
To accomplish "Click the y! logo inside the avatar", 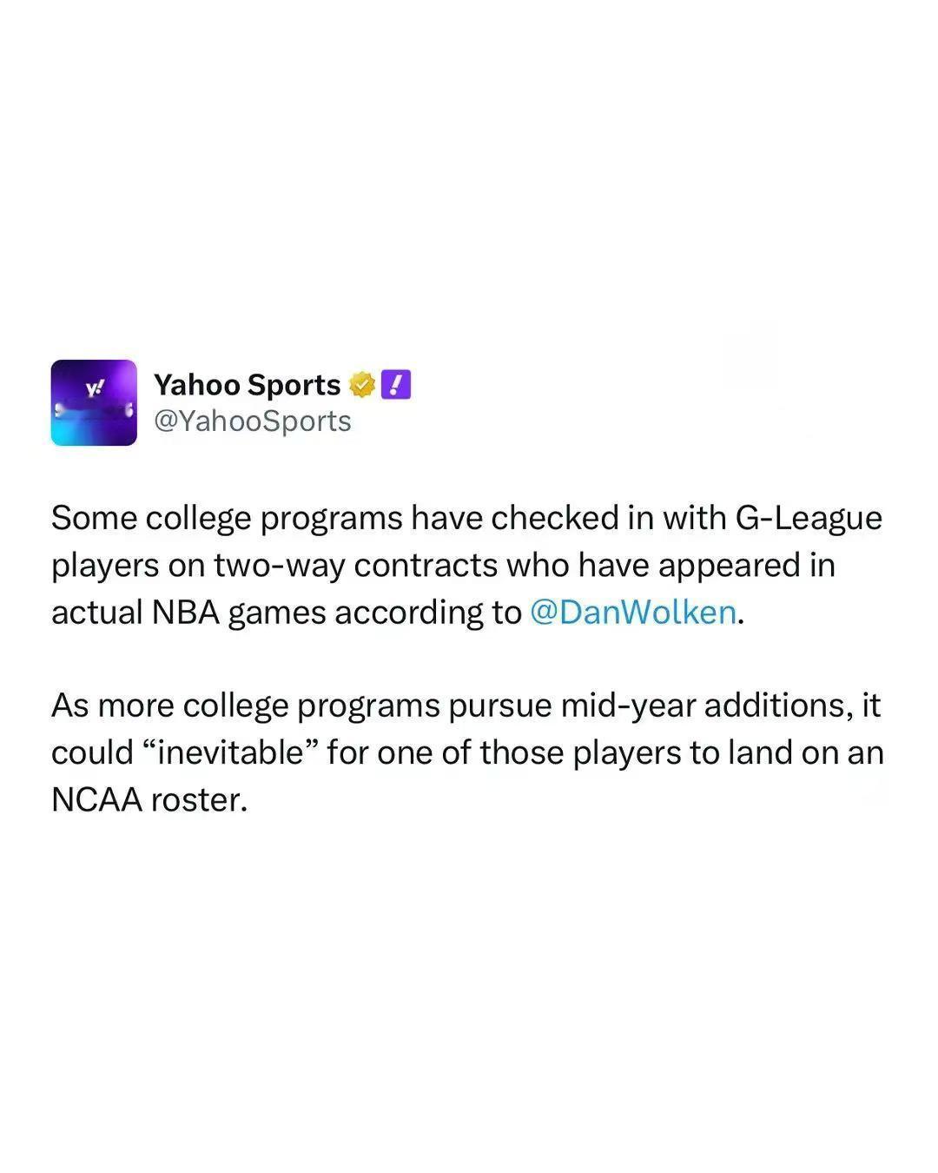I will 96,389.
